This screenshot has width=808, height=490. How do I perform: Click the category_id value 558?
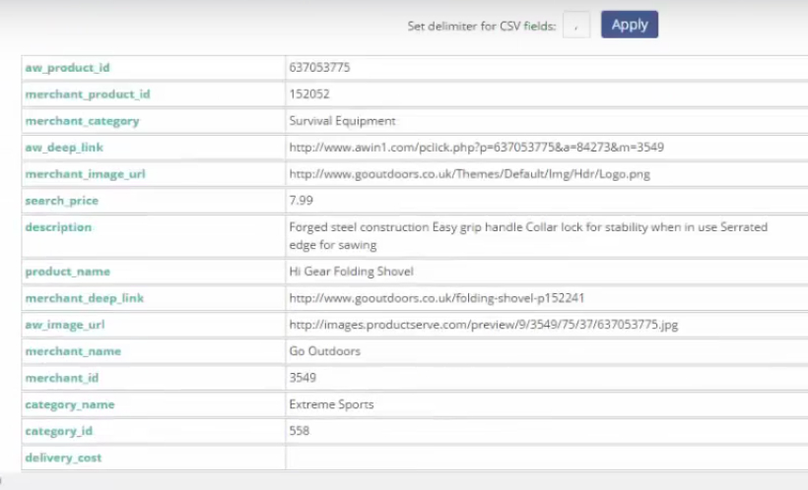(x=299, y=431)
